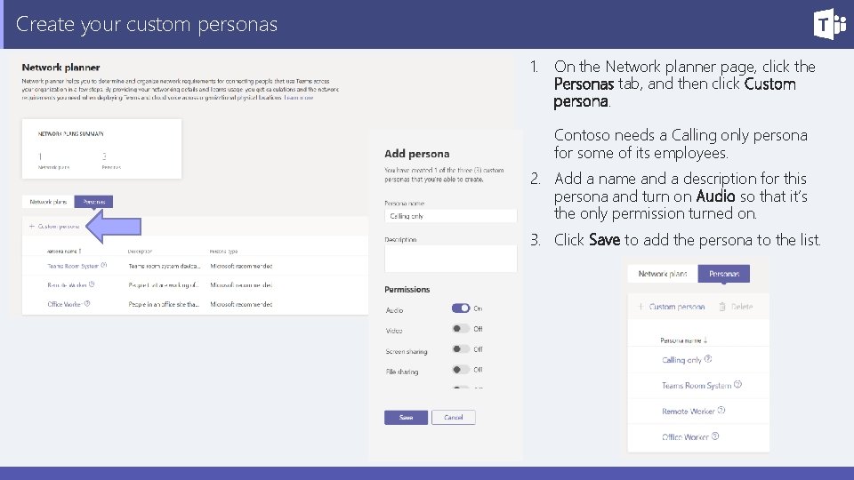The width and height of the screenshot is (854, 480).
Task: Open the Teams Room System persona in left table
Action: coord(73,266)
